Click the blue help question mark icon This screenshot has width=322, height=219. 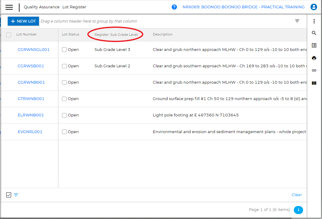[x=174, y=7]
